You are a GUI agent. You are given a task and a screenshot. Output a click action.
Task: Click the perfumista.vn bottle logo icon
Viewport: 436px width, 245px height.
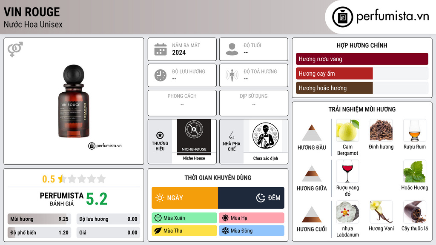(342, 17)
